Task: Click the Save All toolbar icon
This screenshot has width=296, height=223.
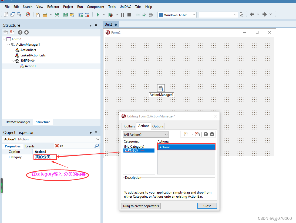Action: click(66, 15)
